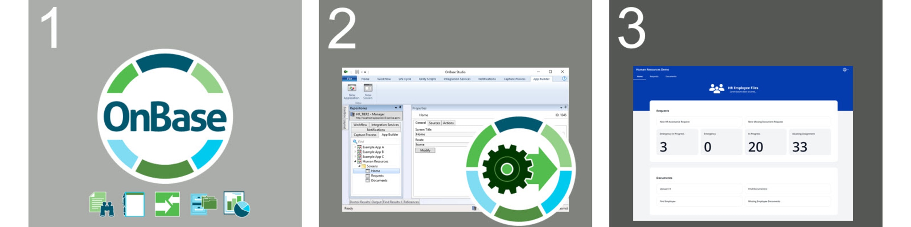This screenshot has height=227, width=911.
Task: Open the References bottom tab
Action: [x=411, y=202]
